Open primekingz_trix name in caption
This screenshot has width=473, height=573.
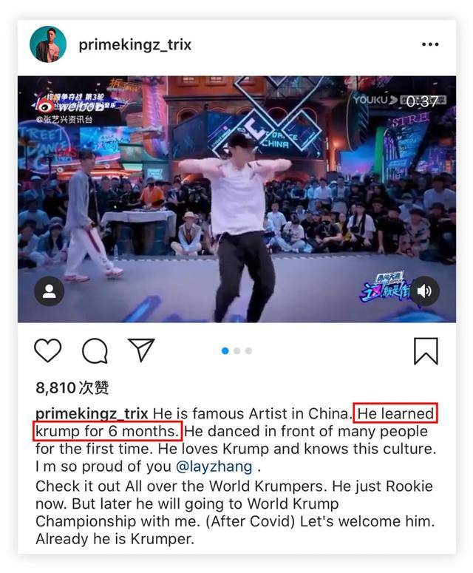click(x=92, y=414)
